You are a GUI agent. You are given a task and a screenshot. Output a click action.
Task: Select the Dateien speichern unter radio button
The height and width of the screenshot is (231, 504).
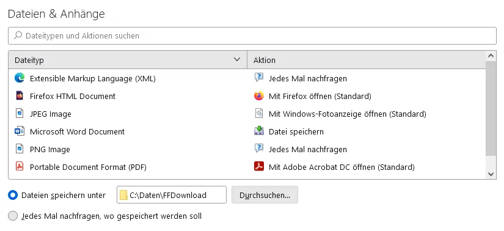13,195
